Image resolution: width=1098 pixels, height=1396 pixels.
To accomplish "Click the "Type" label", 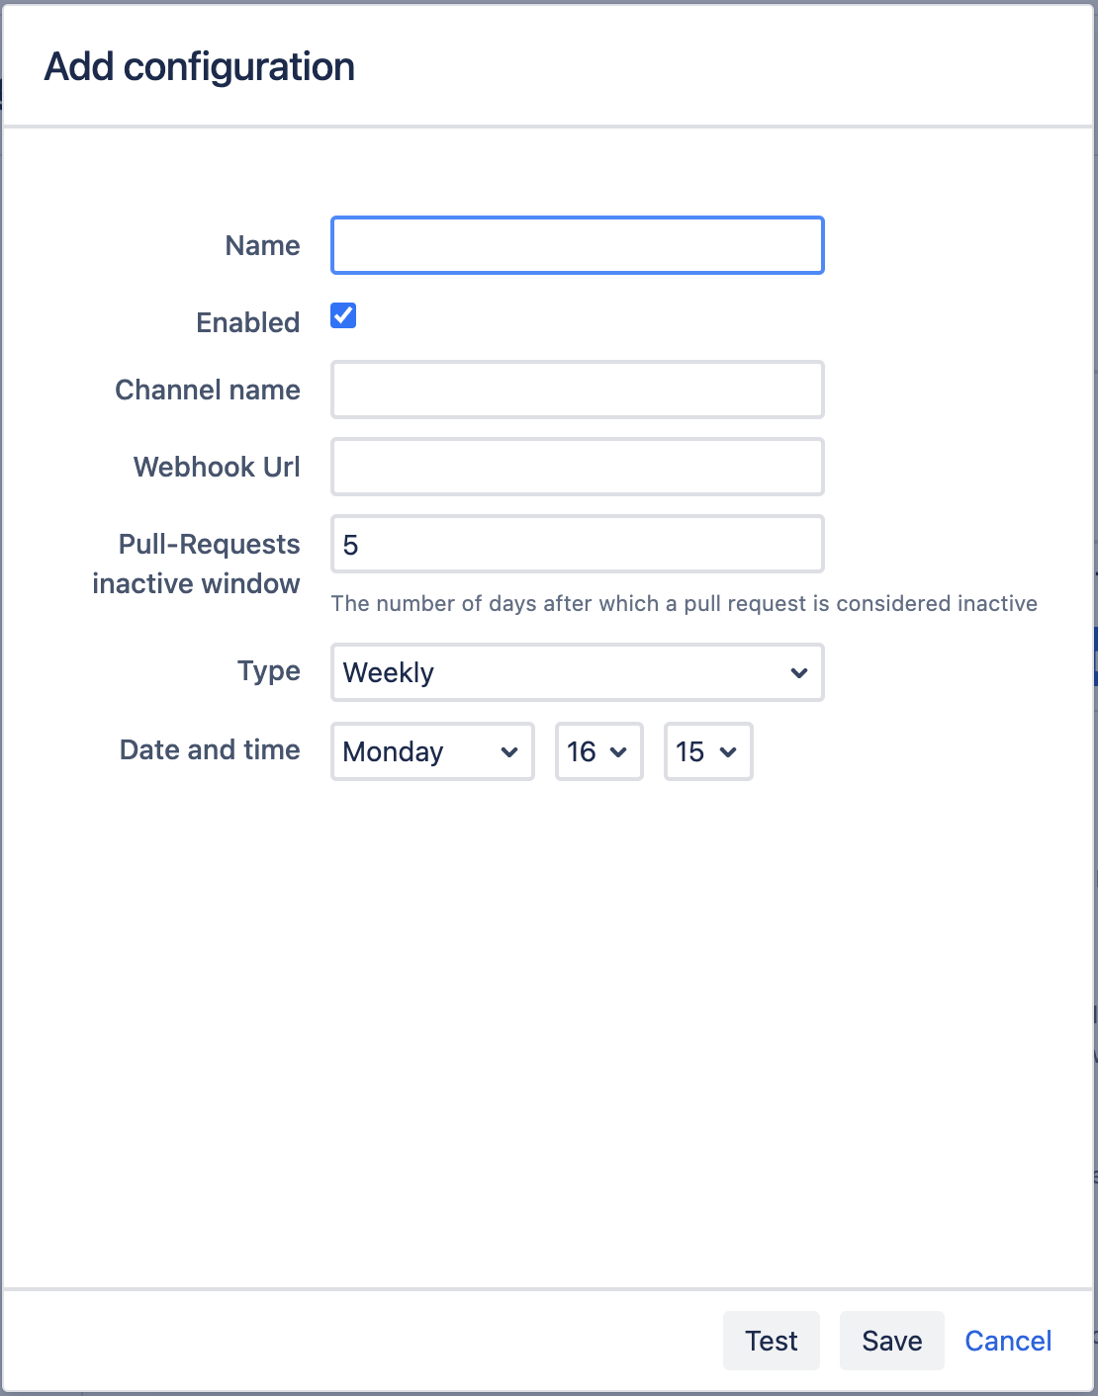I will point(268,670).
